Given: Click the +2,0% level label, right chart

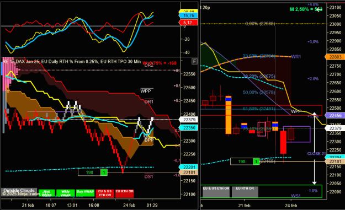Looking at the screenshot, I should 313,79.
